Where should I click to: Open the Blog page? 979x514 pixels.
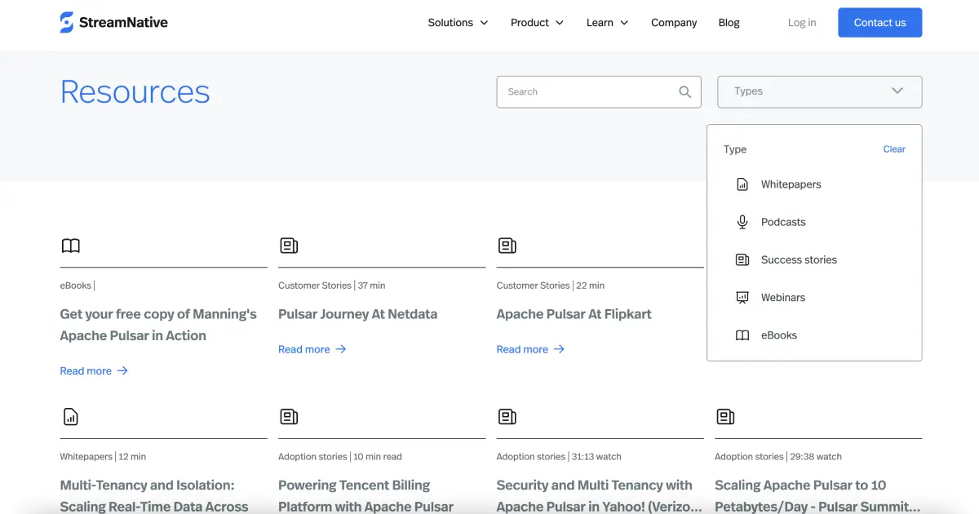click(x=729, y=23)
